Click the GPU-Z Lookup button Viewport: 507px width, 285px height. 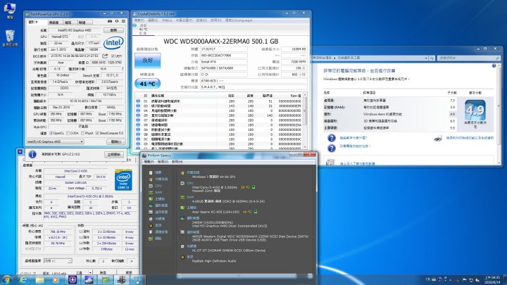[113, 30]
